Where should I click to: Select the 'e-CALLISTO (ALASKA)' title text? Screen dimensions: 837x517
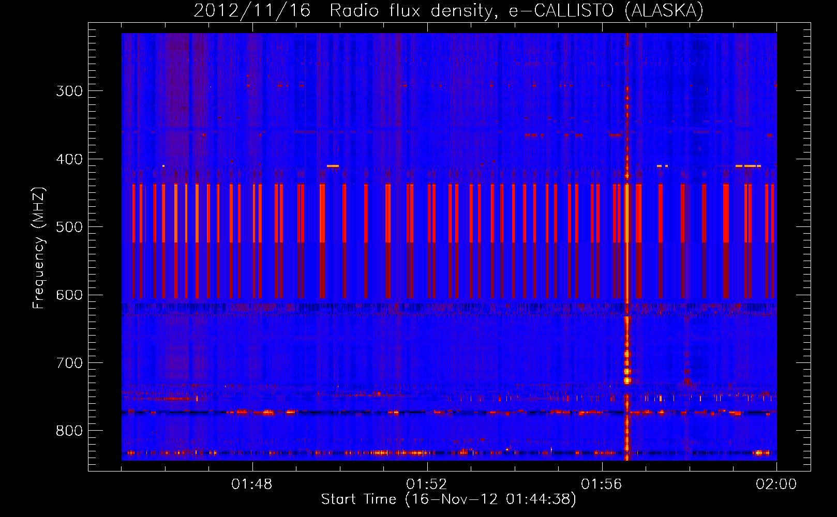[606, 10]
